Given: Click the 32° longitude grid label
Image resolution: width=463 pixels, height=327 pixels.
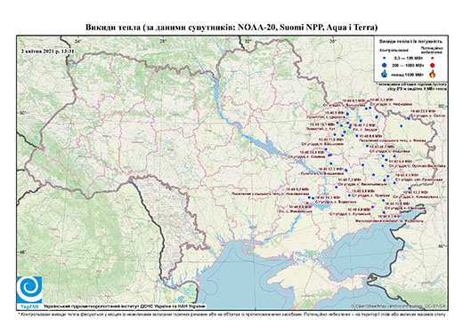Looking at the screenshot, I should pos(248,41).
